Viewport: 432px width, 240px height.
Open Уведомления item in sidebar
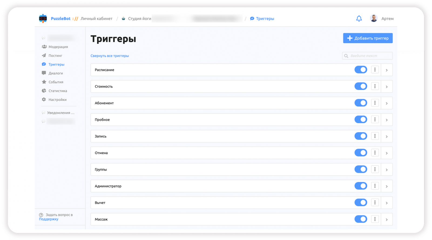[61, 113]
